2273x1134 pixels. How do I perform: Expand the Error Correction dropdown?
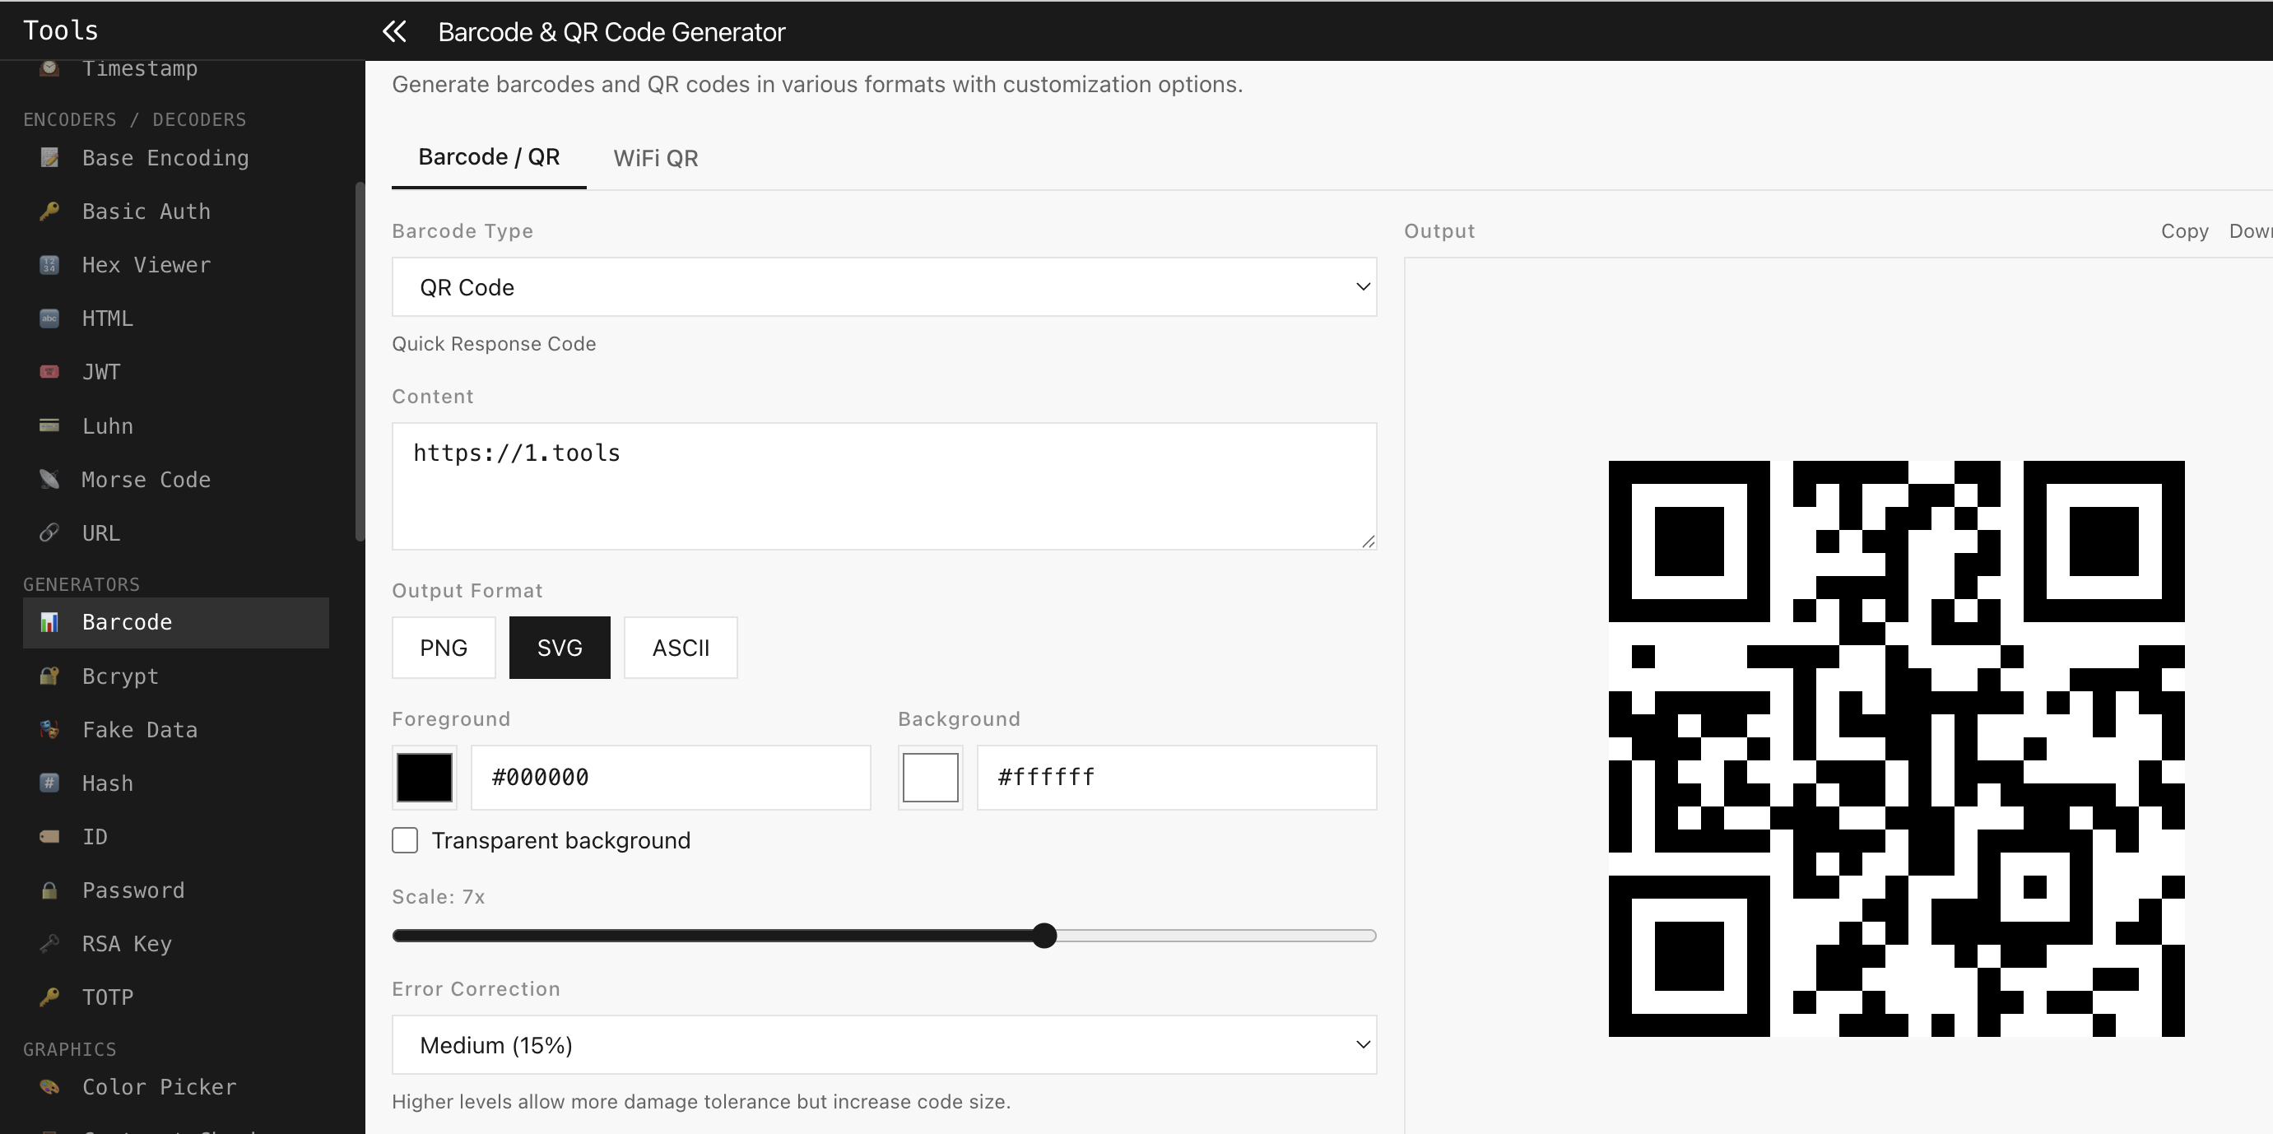(x=883, y=1045)
